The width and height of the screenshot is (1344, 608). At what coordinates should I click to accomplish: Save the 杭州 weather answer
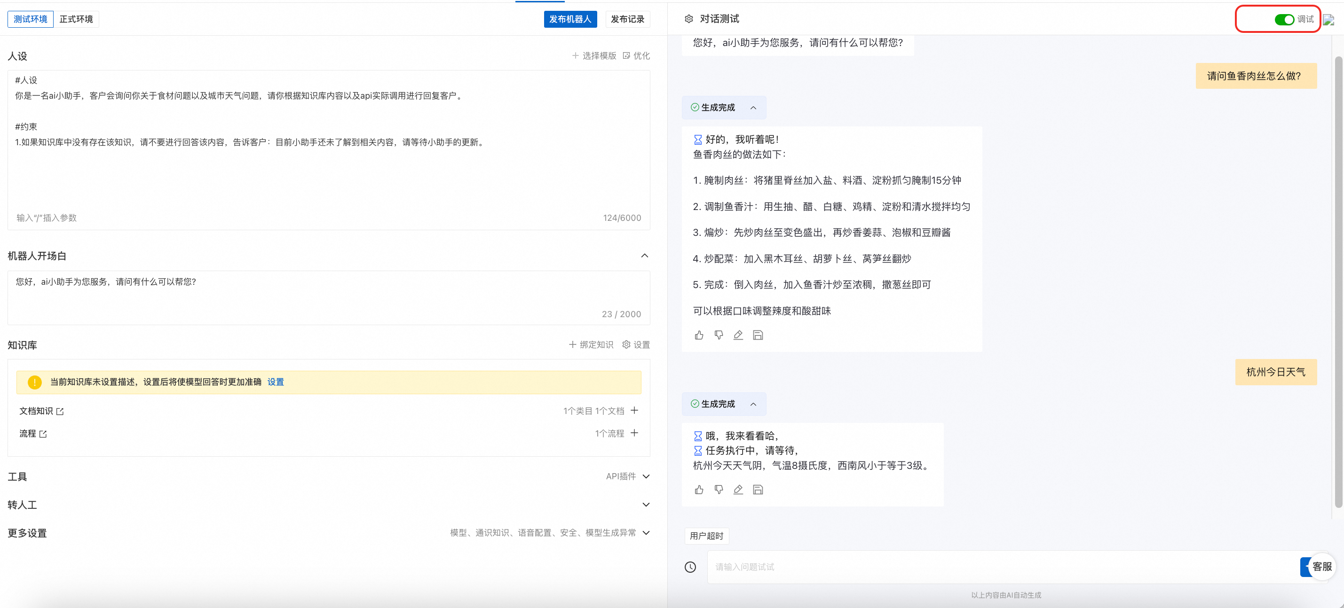coord(758,489)
